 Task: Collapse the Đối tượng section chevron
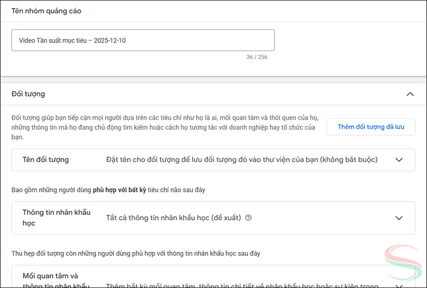click(410, 94)
